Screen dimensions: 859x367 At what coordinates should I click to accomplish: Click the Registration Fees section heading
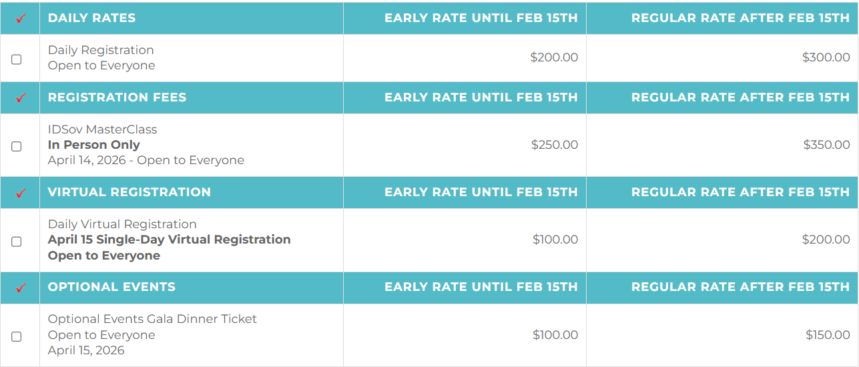pos(117,97)
